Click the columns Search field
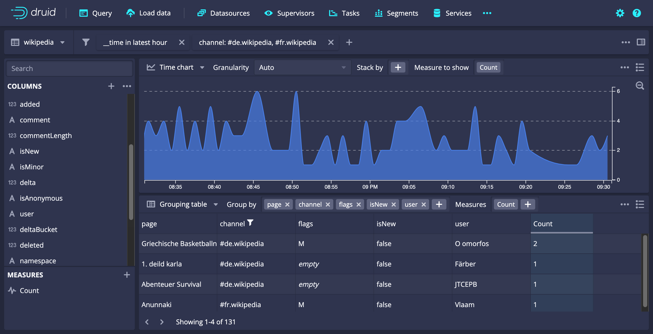This screenshot has width=653, height=334. (x=69, y=69)
